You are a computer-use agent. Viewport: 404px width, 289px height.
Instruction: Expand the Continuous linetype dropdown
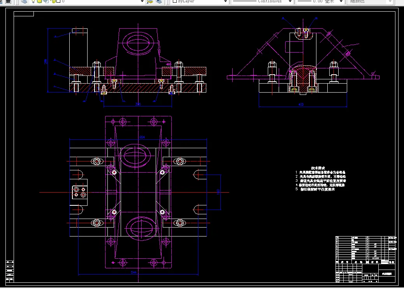(x=290, y=1)
